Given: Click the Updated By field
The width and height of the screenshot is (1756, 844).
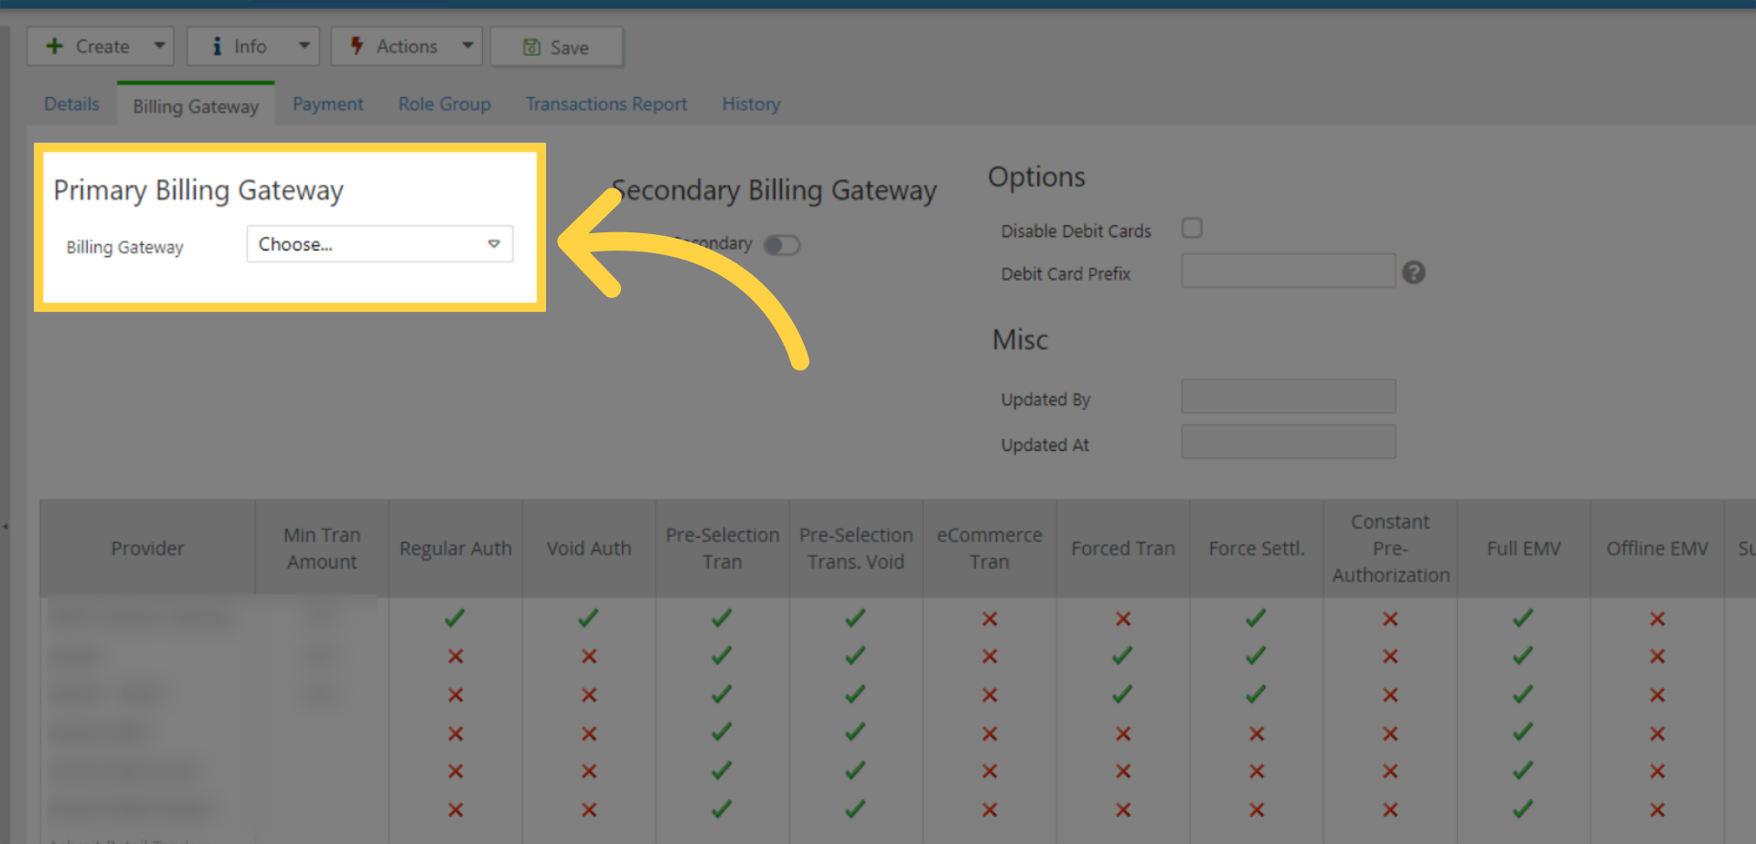Looking at the screenshot, I should (1288, 397).
